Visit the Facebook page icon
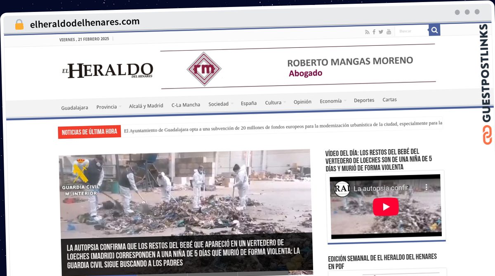 (374, 32)
